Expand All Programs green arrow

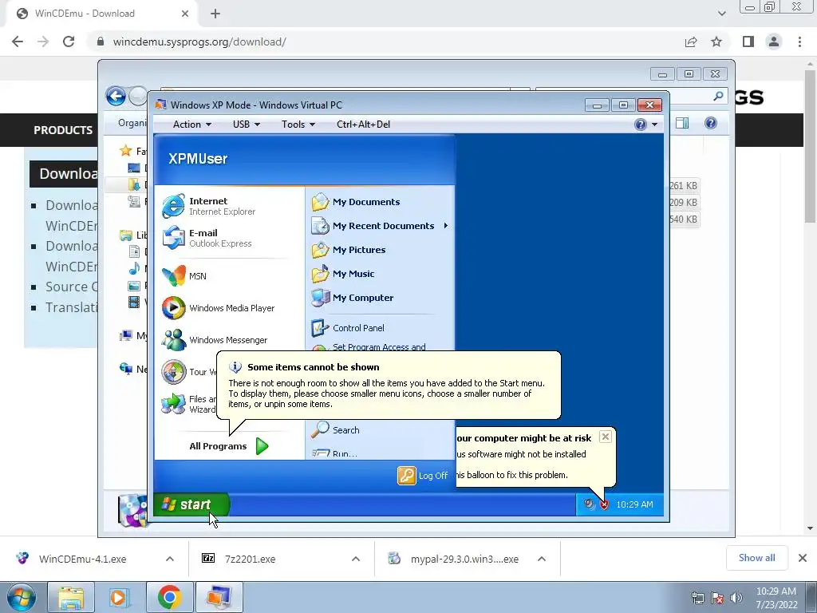tap(262, 446)
